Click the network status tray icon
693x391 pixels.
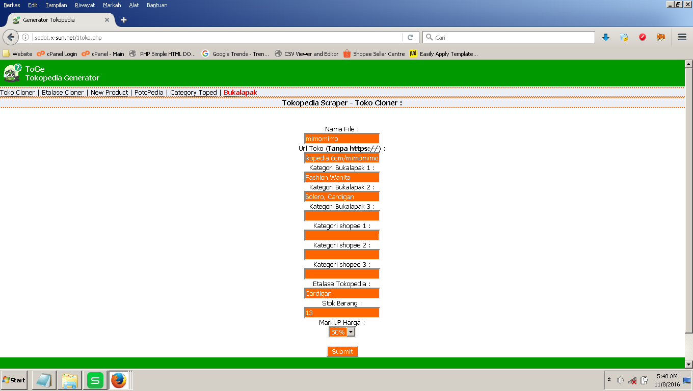[632, 380]
